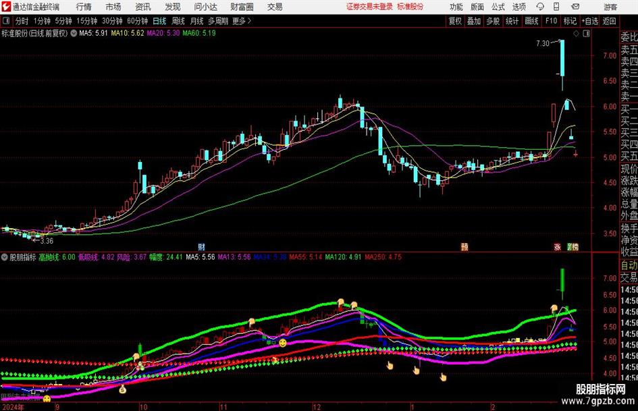Click the 复权 toolbar button

pos(455,21)
